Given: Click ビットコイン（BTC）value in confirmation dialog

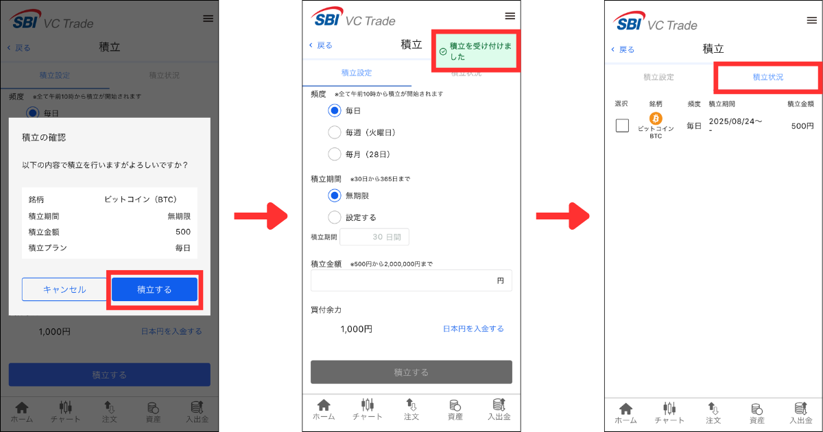Looking at the screenshot, I should click(141, 200).
